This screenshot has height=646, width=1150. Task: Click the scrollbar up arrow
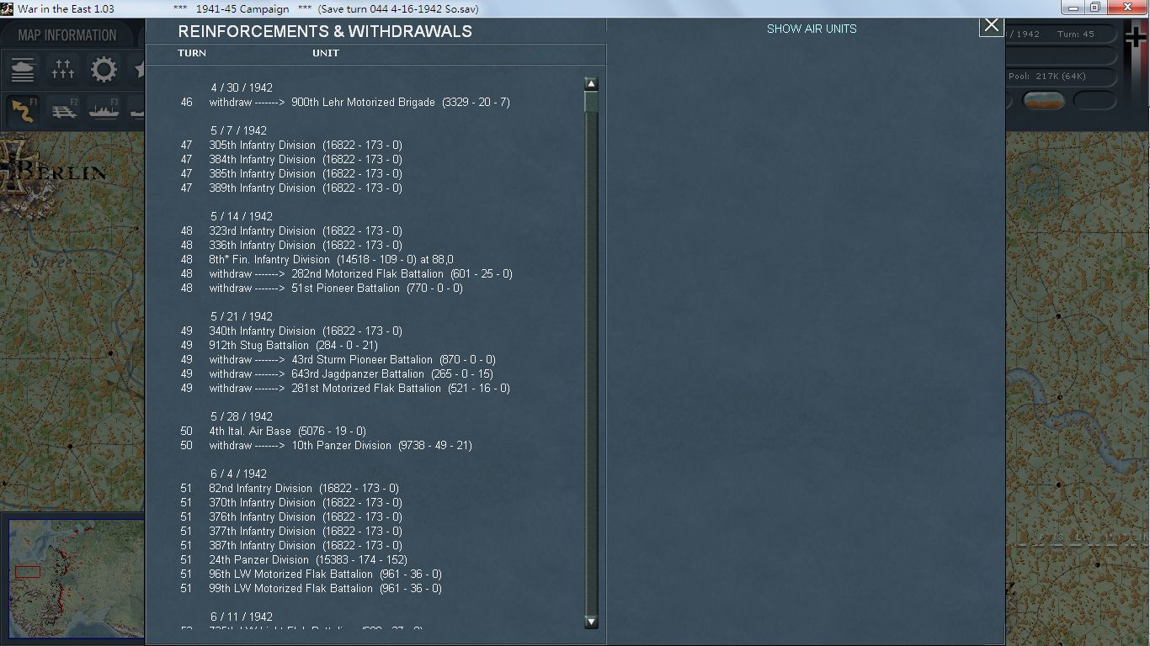(x=591, y=84)
